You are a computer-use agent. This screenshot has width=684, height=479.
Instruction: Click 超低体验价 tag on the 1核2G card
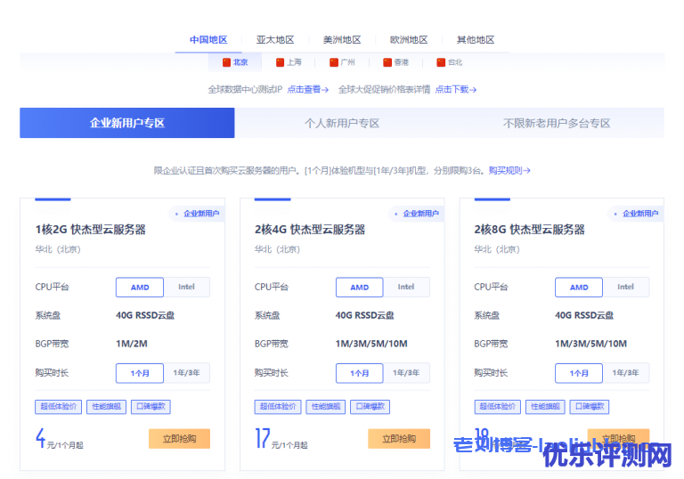pyautogui.click(x=56, y=406)
